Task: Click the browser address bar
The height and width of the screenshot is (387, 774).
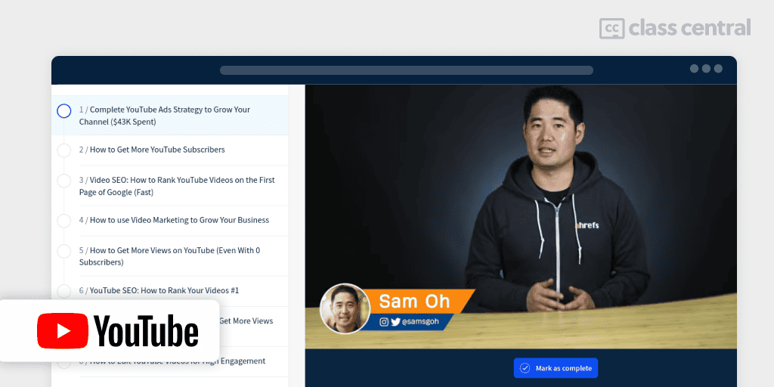Action: pos(406,70)
